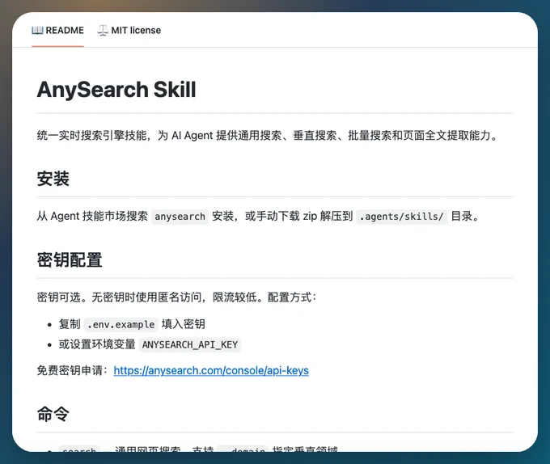This screenshot has height=464, width=550.
Task: Switch to the MIT license tab
Action: pos(129,31)
